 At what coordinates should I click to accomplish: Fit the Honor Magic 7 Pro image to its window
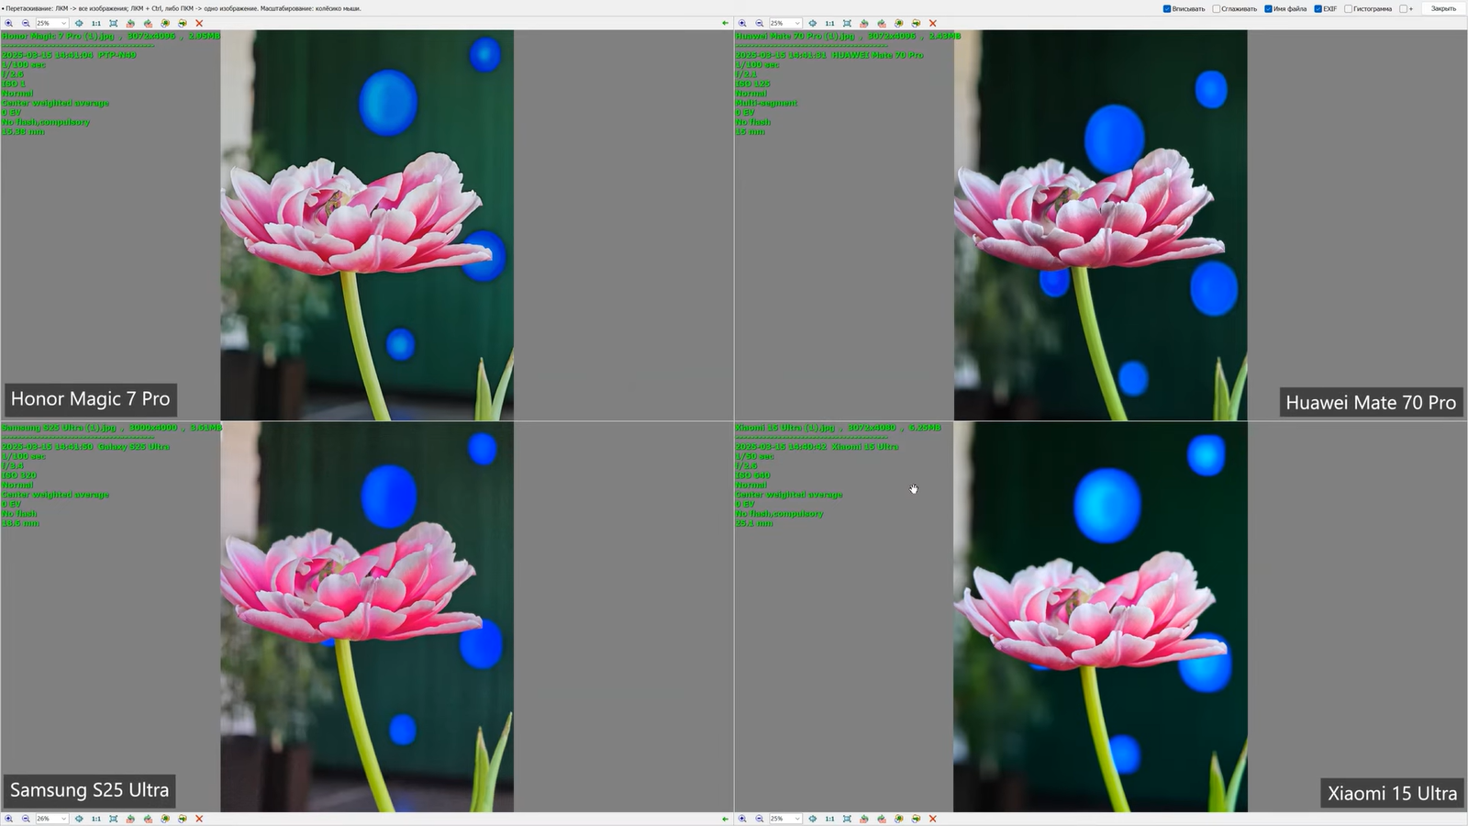pos(114,23)
